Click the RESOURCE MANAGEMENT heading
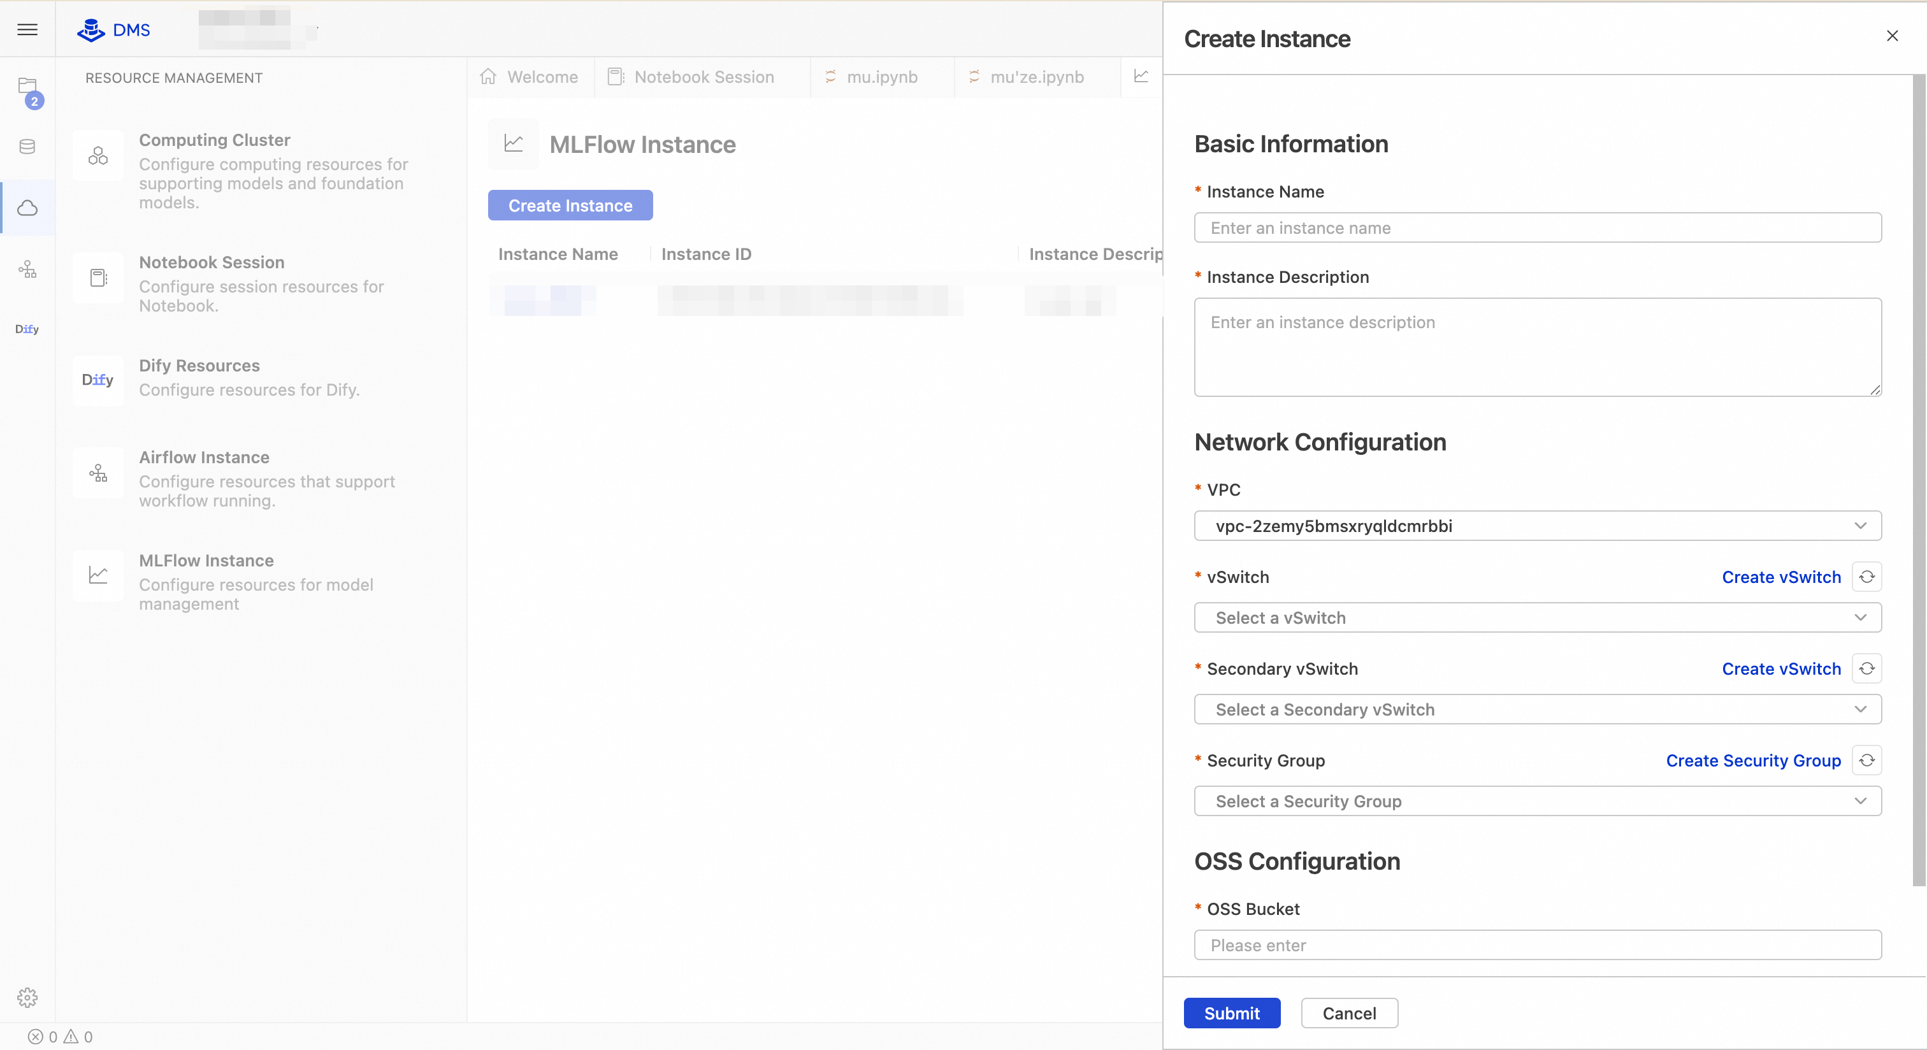Image resolution: width=1927 pixels, height=1050 pixels. click(173, 78)
